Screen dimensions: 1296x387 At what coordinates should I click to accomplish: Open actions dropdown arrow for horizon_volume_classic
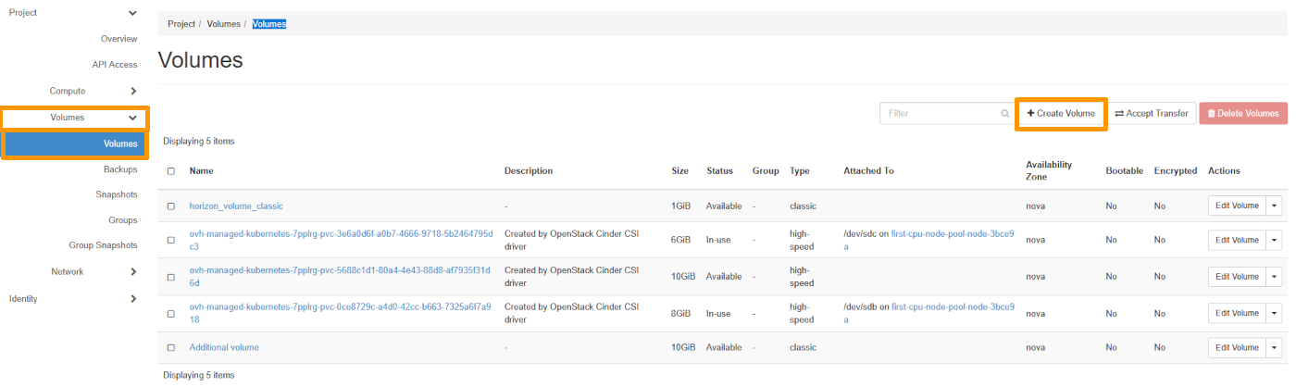[x=1275, y=206]
